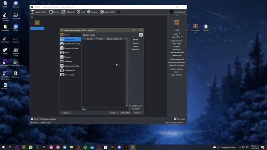Open Paquetes de recursos page
The image size is (267, 150).
pos(71,44)
